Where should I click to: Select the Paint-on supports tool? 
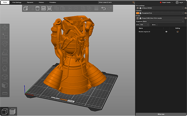(x=5, y=69)
